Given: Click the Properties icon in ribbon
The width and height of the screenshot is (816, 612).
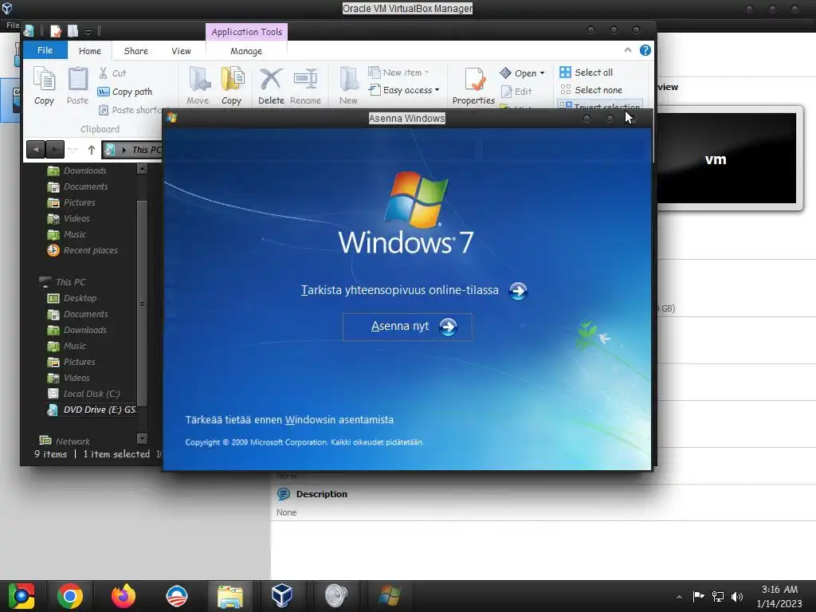Looking at the screenshot, I should tap(474, 80).
